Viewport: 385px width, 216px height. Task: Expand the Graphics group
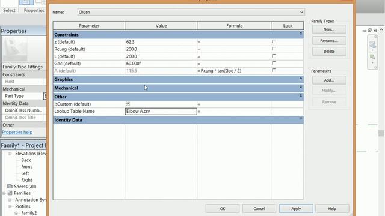pyautogui.click(x=301, y=79)
